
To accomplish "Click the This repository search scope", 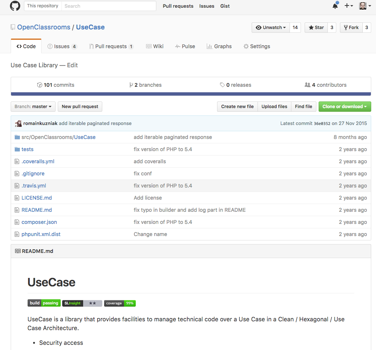I will [43, 6].
